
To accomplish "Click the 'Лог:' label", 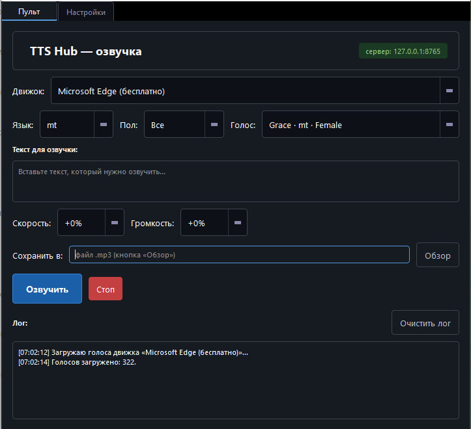I will pos(20,323).
